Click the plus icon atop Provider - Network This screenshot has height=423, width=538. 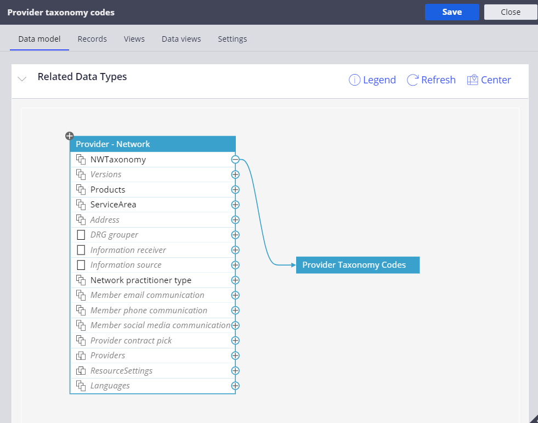(x=70, y=136)
